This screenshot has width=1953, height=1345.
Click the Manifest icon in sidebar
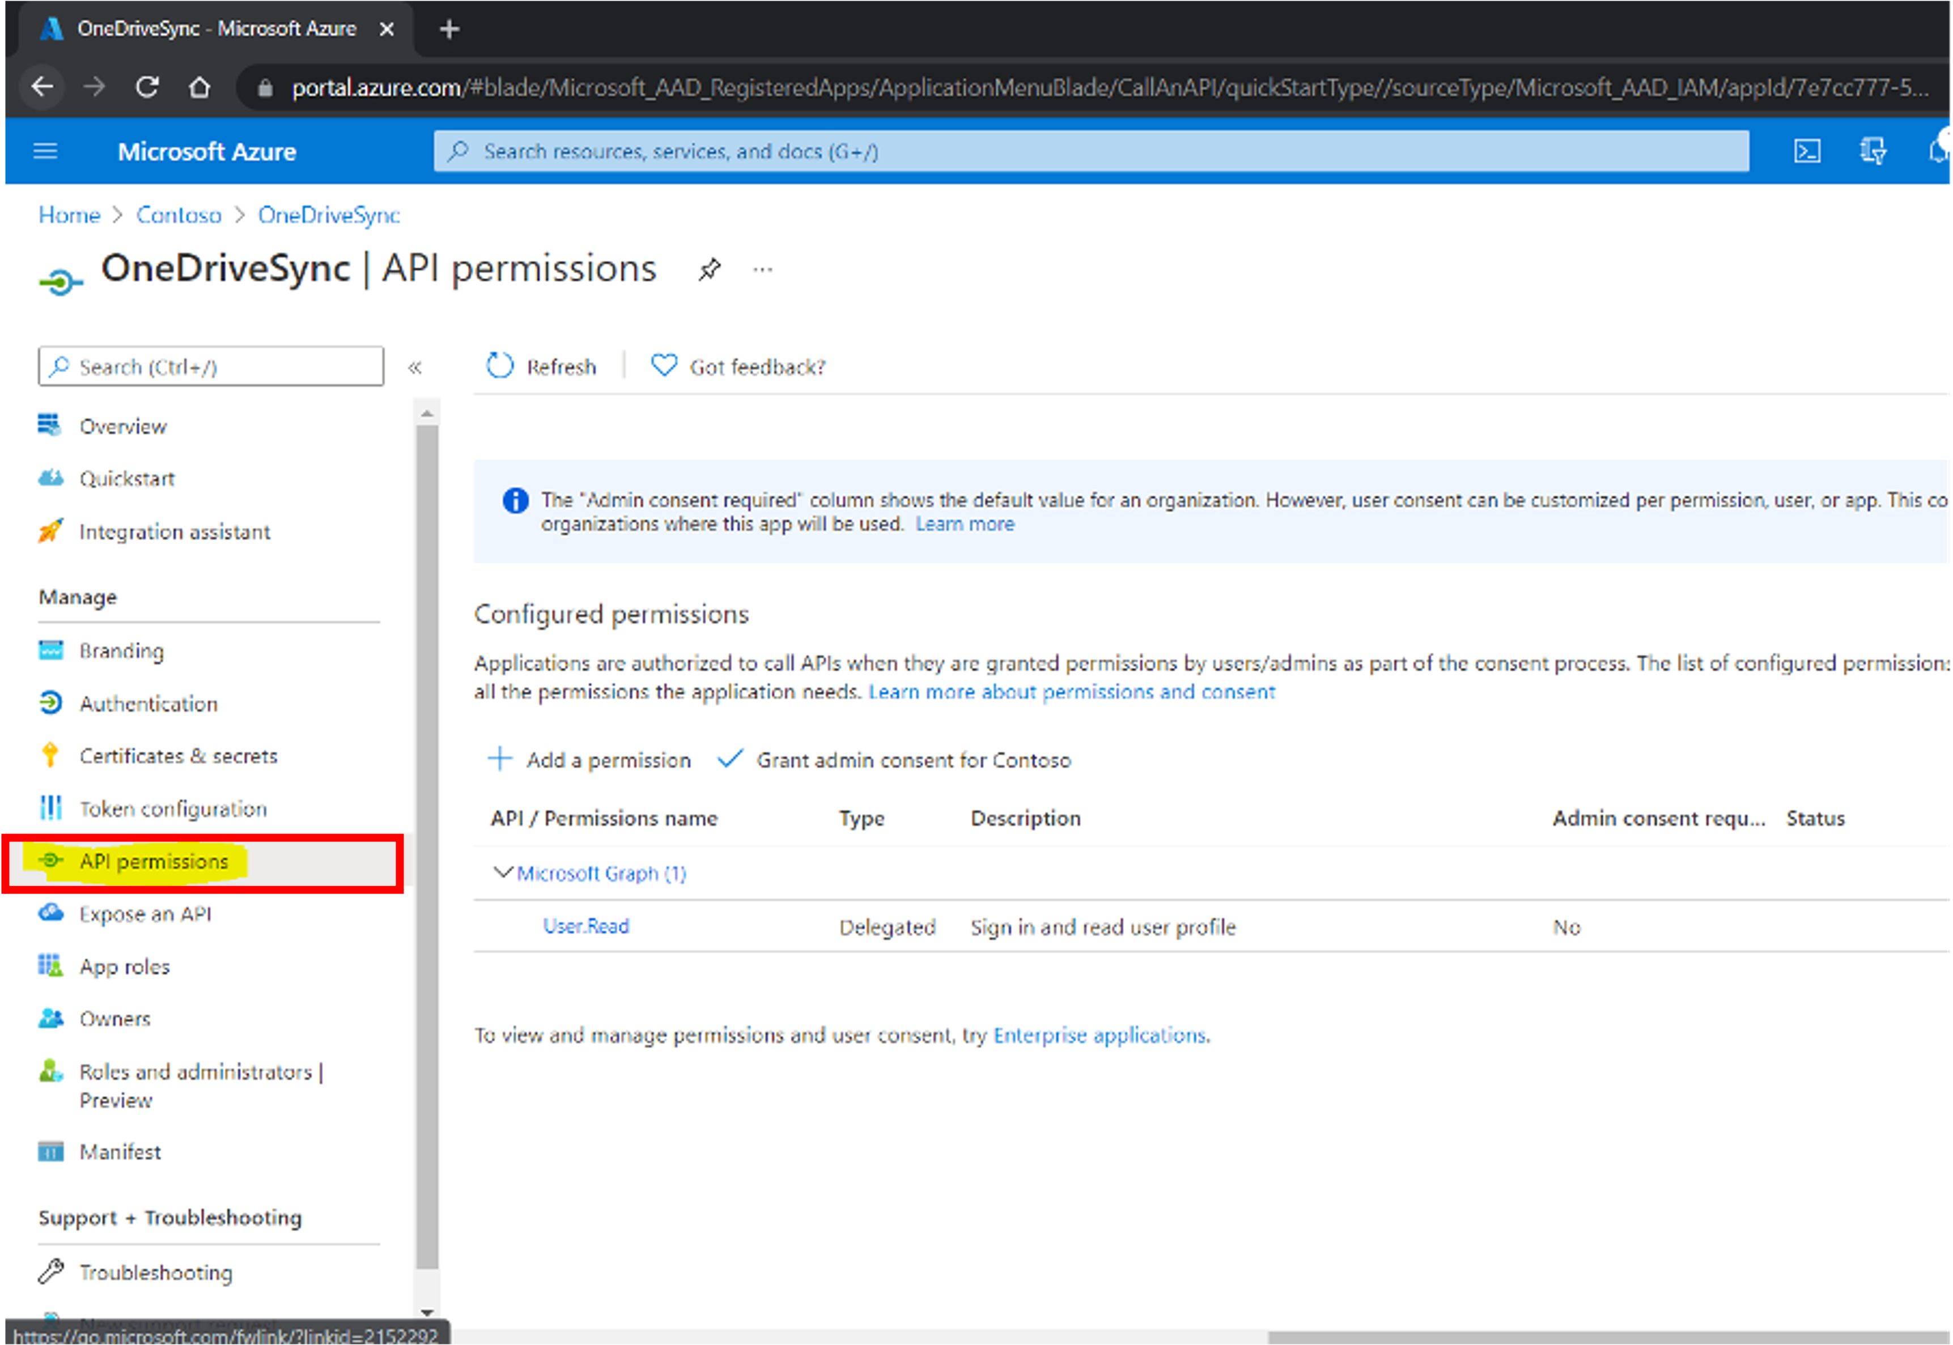tap(50, 1151)
